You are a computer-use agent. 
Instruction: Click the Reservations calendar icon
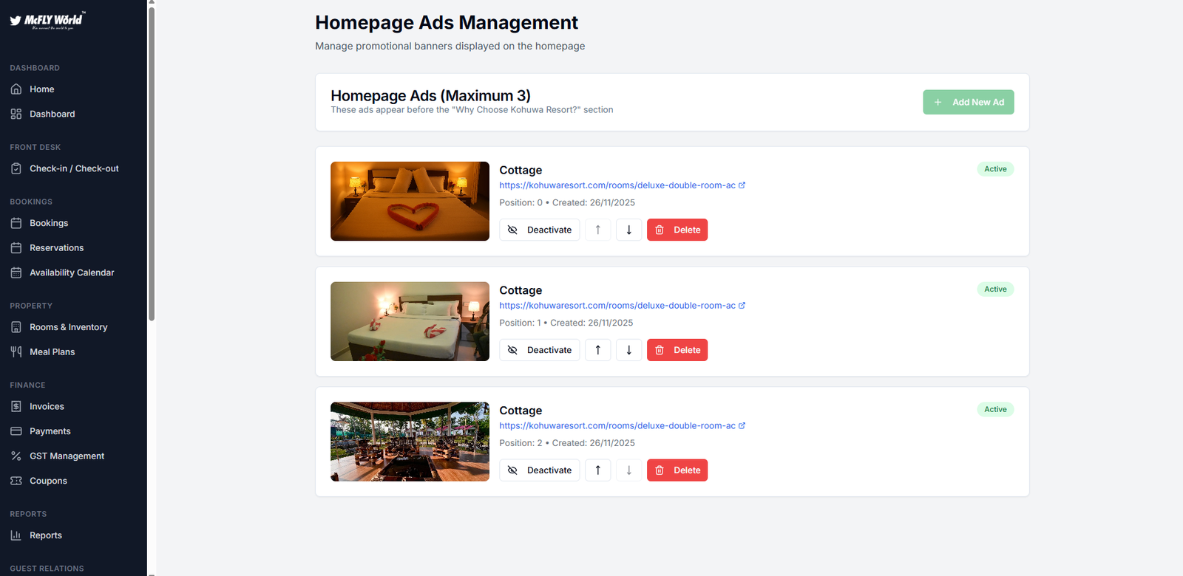(x=16, y=248)
